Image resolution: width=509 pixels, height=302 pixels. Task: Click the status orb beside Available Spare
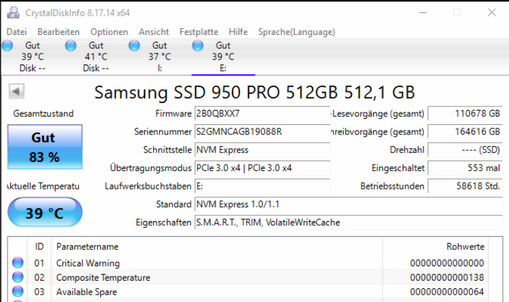[x=18, y=291]
